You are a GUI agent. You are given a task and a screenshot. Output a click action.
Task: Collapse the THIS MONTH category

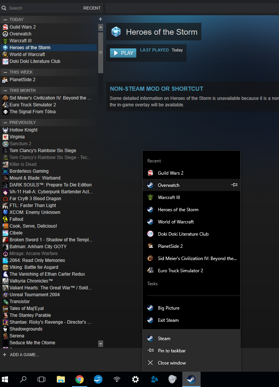[x=5, y=90]
